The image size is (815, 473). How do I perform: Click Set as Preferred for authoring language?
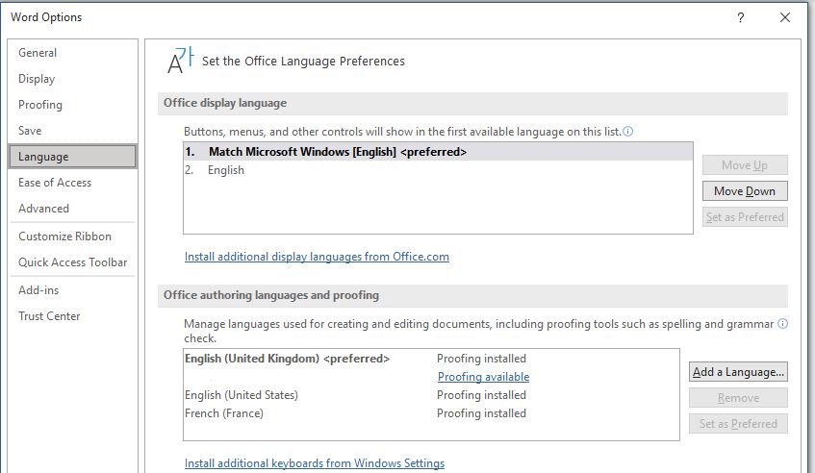(x=738, y=424)
